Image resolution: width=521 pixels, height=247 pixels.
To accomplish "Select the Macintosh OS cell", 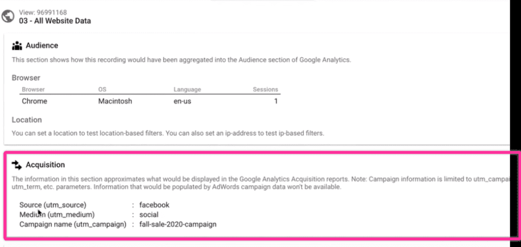I will point(115,101).
